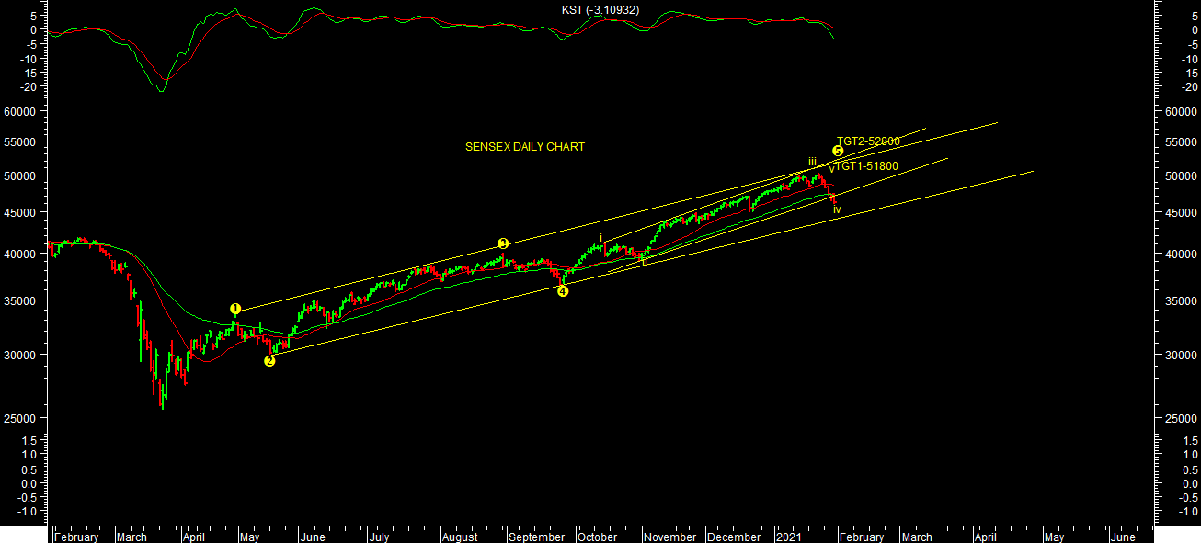Click September on the date axis

pyautogui.click(x=536, y=537)
